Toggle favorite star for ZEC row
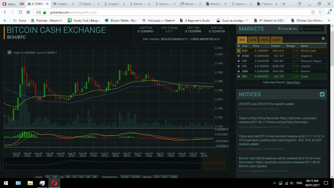Screen dimensions: 334x188 click(238, 76)
